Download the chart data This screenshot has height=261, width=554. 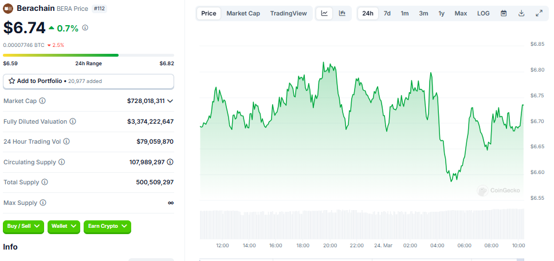click(x=521, y=13)
